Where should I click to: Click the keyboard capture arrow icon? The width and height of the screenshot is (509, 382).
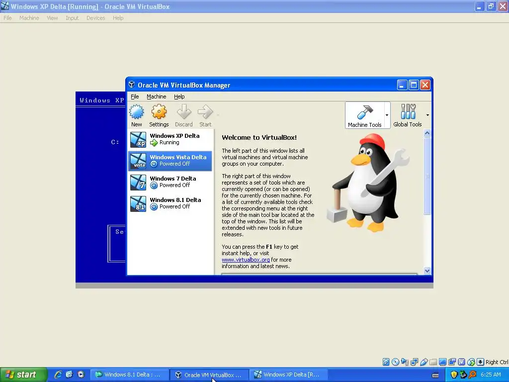pyautogui.click(x=481, y=362)
